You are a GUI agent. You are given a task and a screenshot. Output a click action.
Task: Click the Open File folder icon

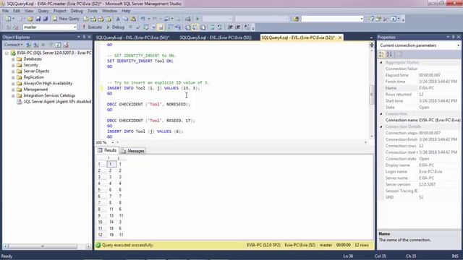[30, 19]
